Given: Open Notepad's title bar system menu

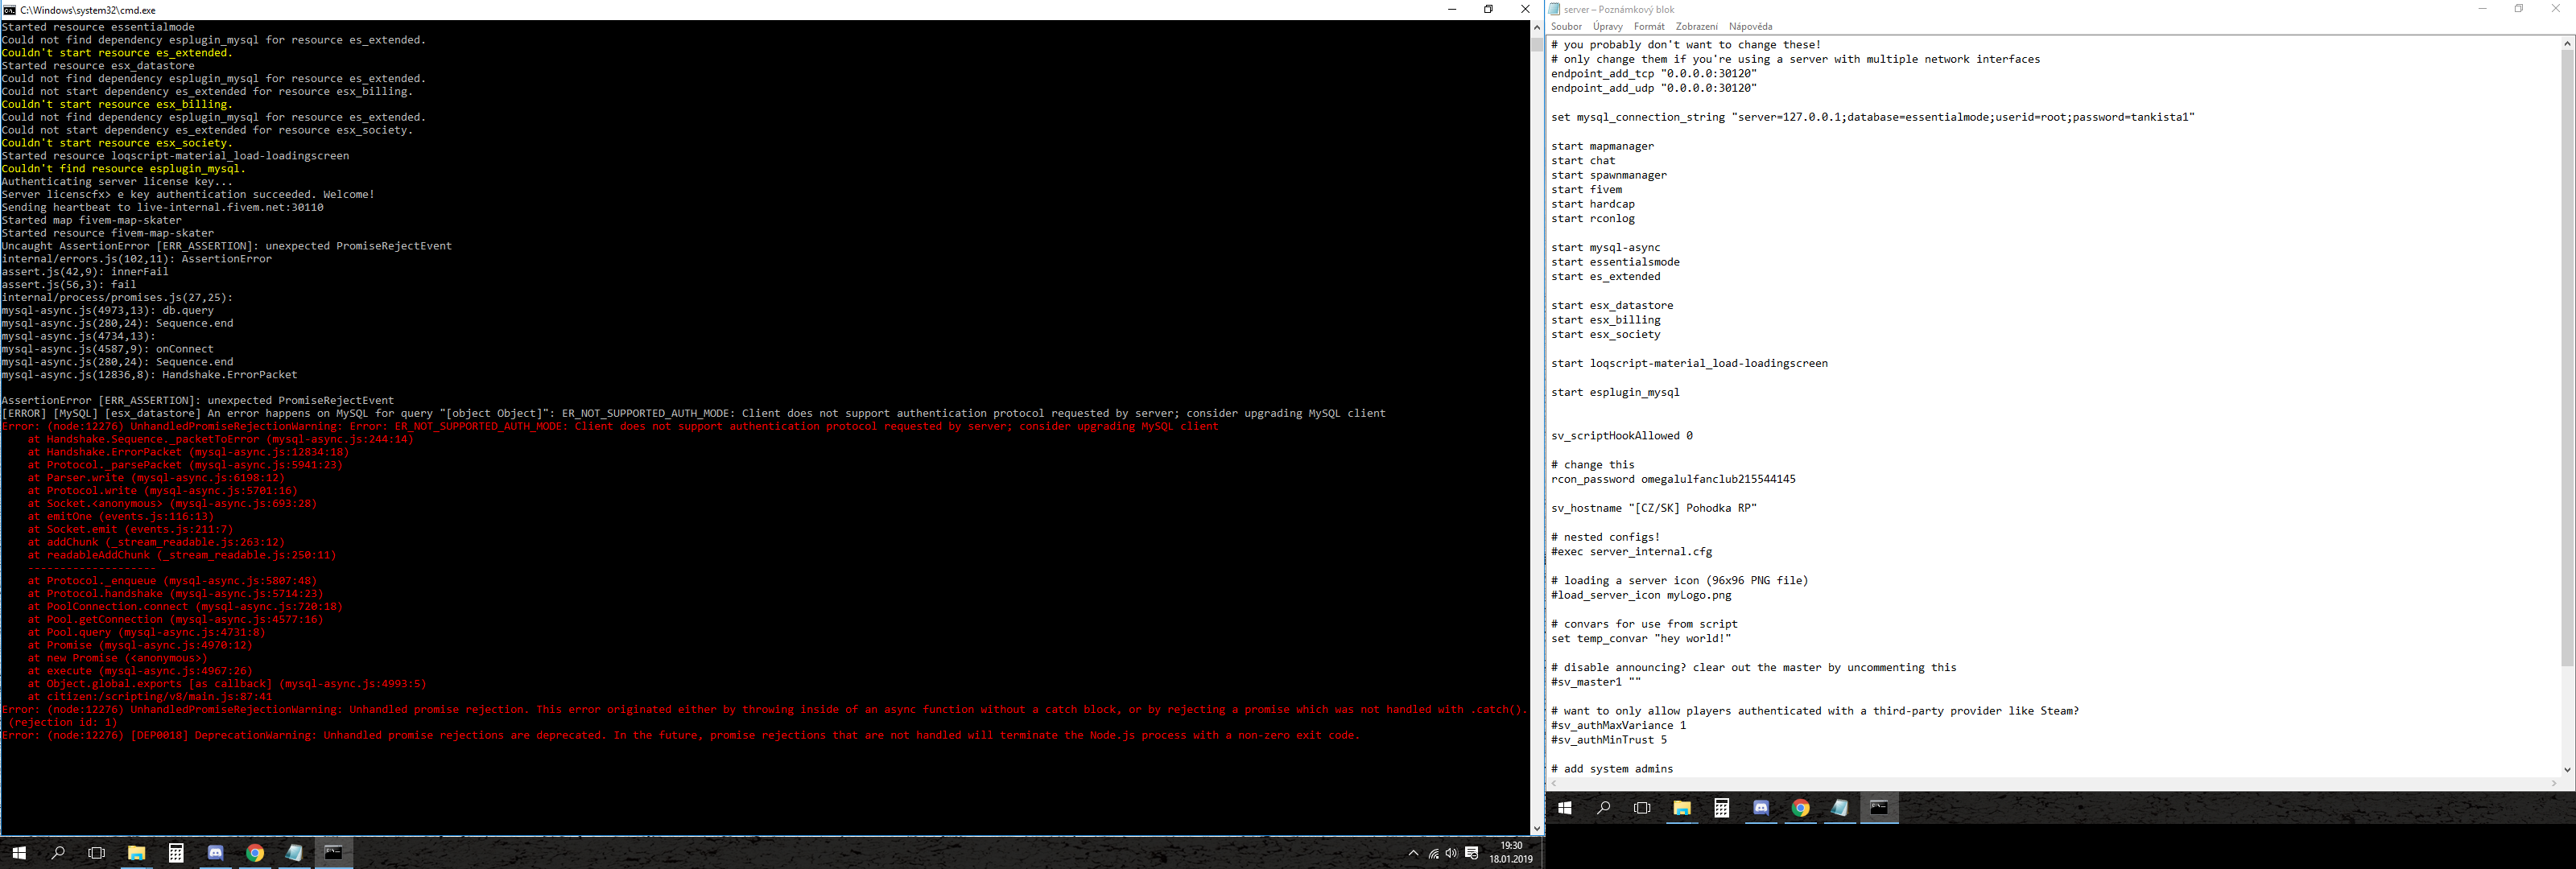Looking at the screenshot, I should 1554,9.
